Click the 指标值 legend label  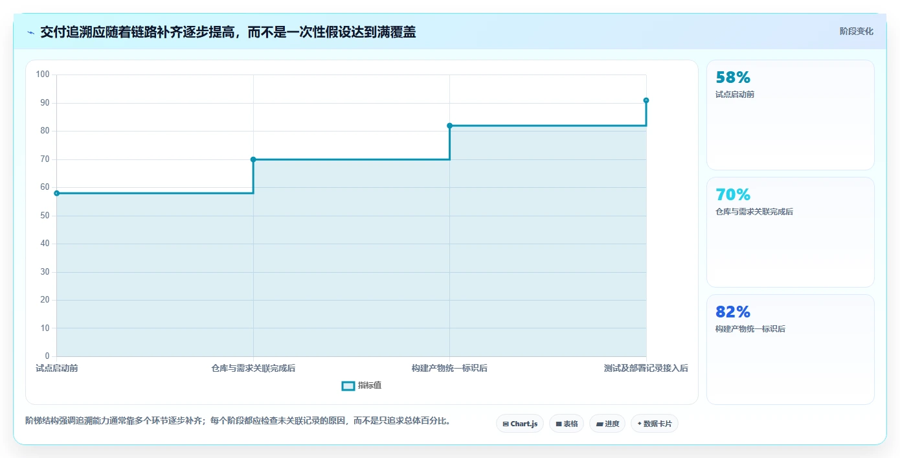(370, 385)
